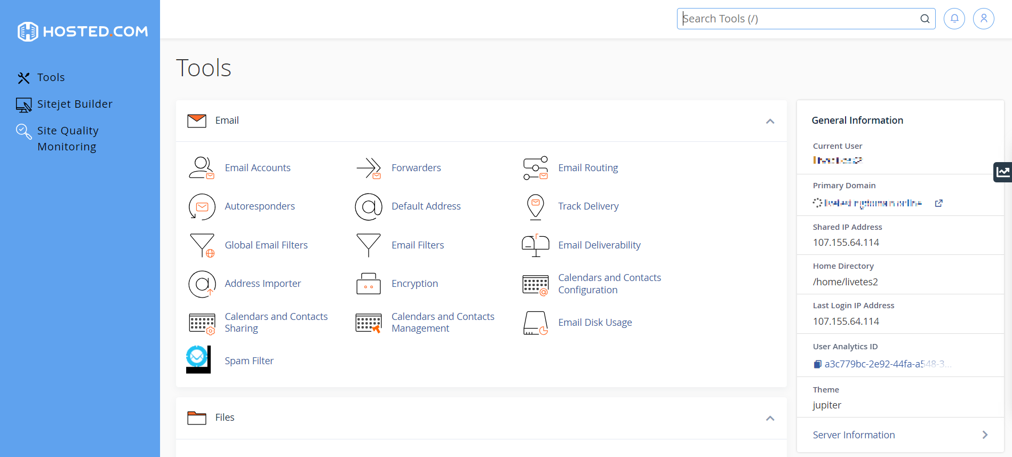This screenshot has width=1012, height=457.
Task: Open the Forwarders link
Action: click(416, 168)
